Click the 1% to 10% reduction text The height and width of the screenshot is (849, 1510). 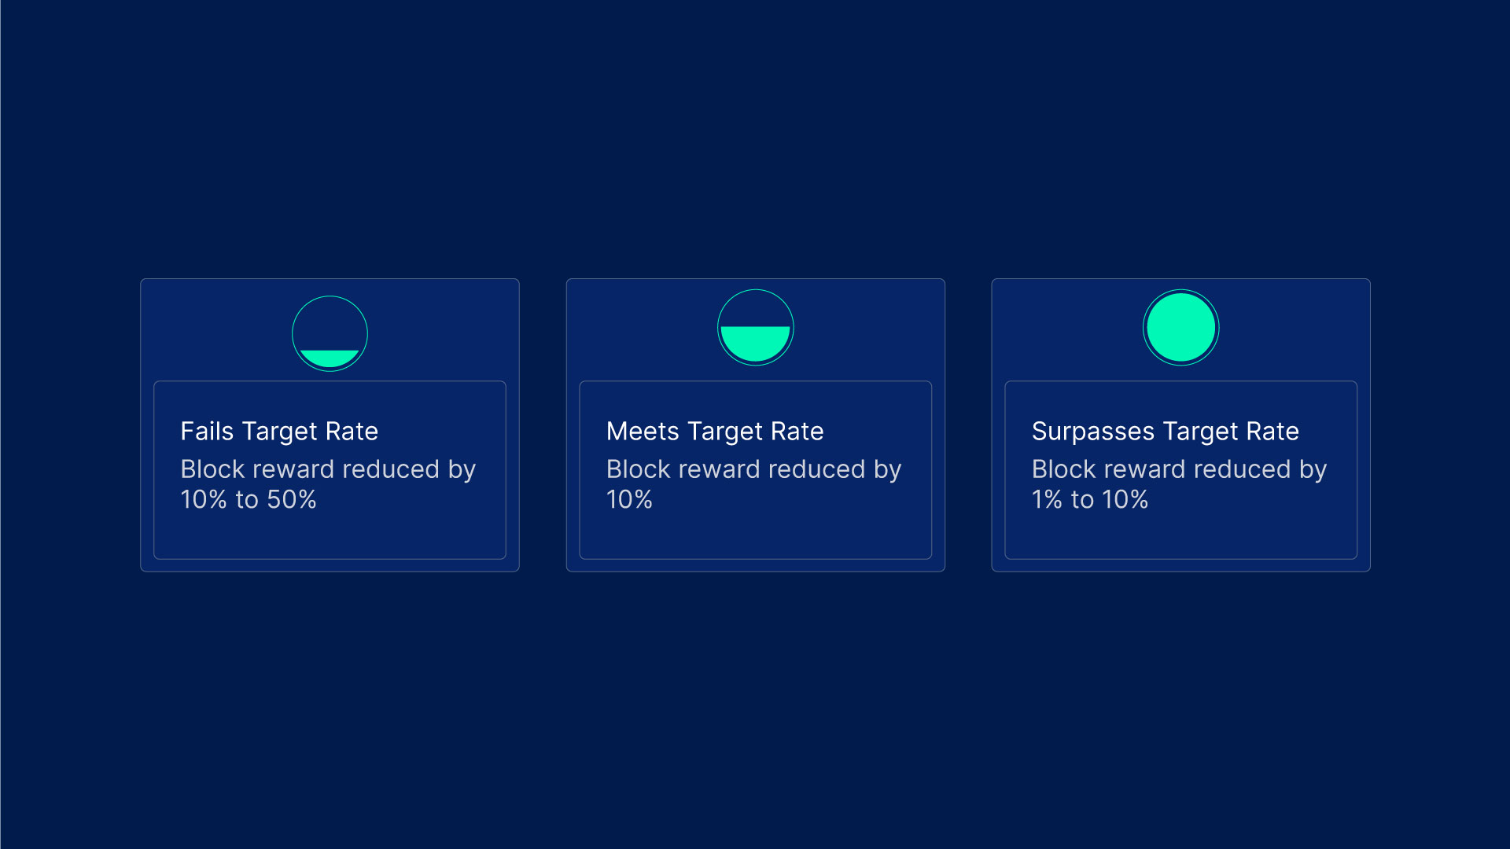pyautogui.click(x=1090, y=500)
